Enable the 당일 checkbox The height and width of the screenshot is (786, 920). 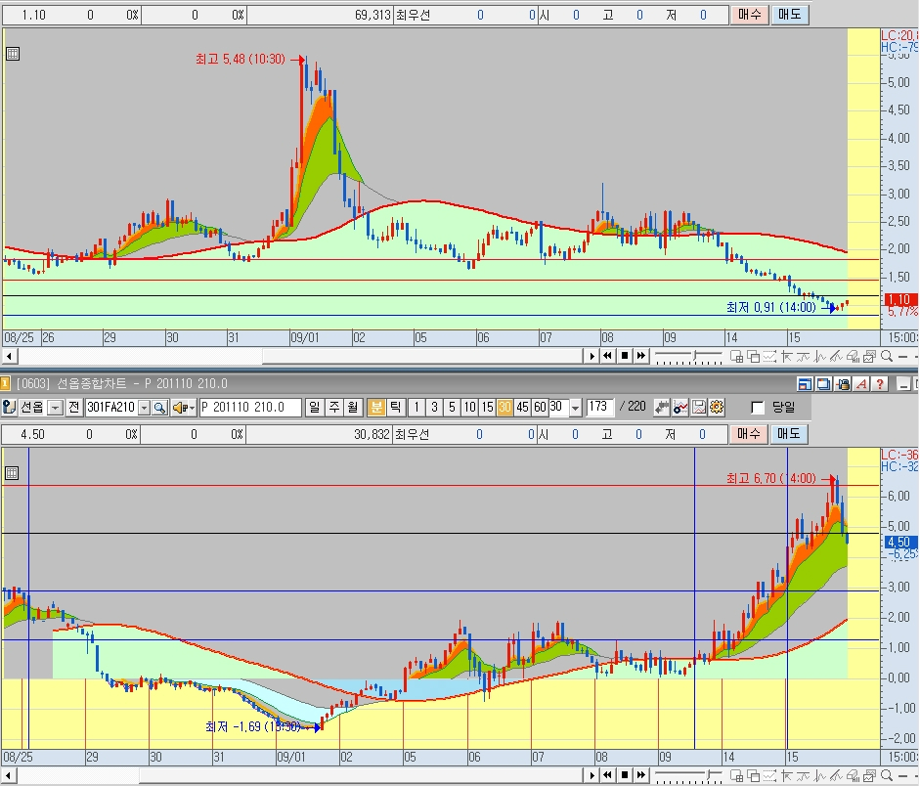tap(758, 408)
